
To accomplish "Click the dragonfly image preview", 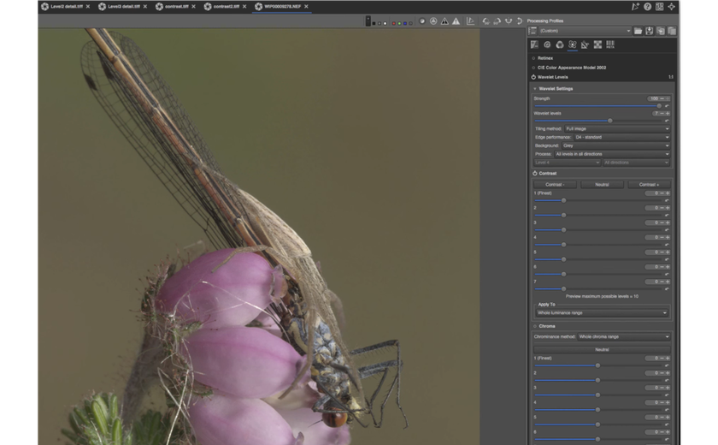I will (259, 236).
